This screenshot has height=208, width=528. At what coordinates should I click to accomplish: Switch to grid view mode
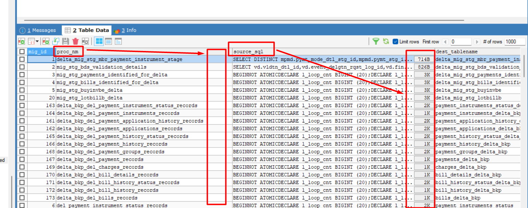[99, 41]
